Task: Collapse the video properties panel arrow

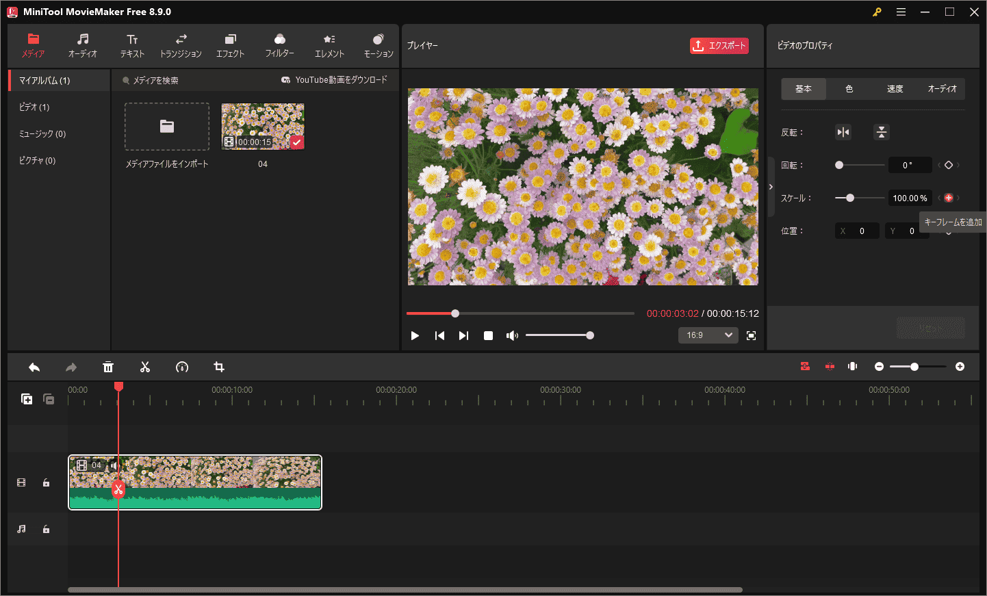Action: 771,187
